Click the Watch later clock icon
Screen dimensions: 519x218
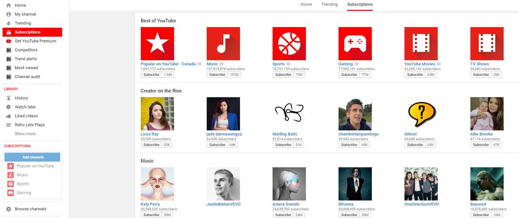[x=9, y=107]
